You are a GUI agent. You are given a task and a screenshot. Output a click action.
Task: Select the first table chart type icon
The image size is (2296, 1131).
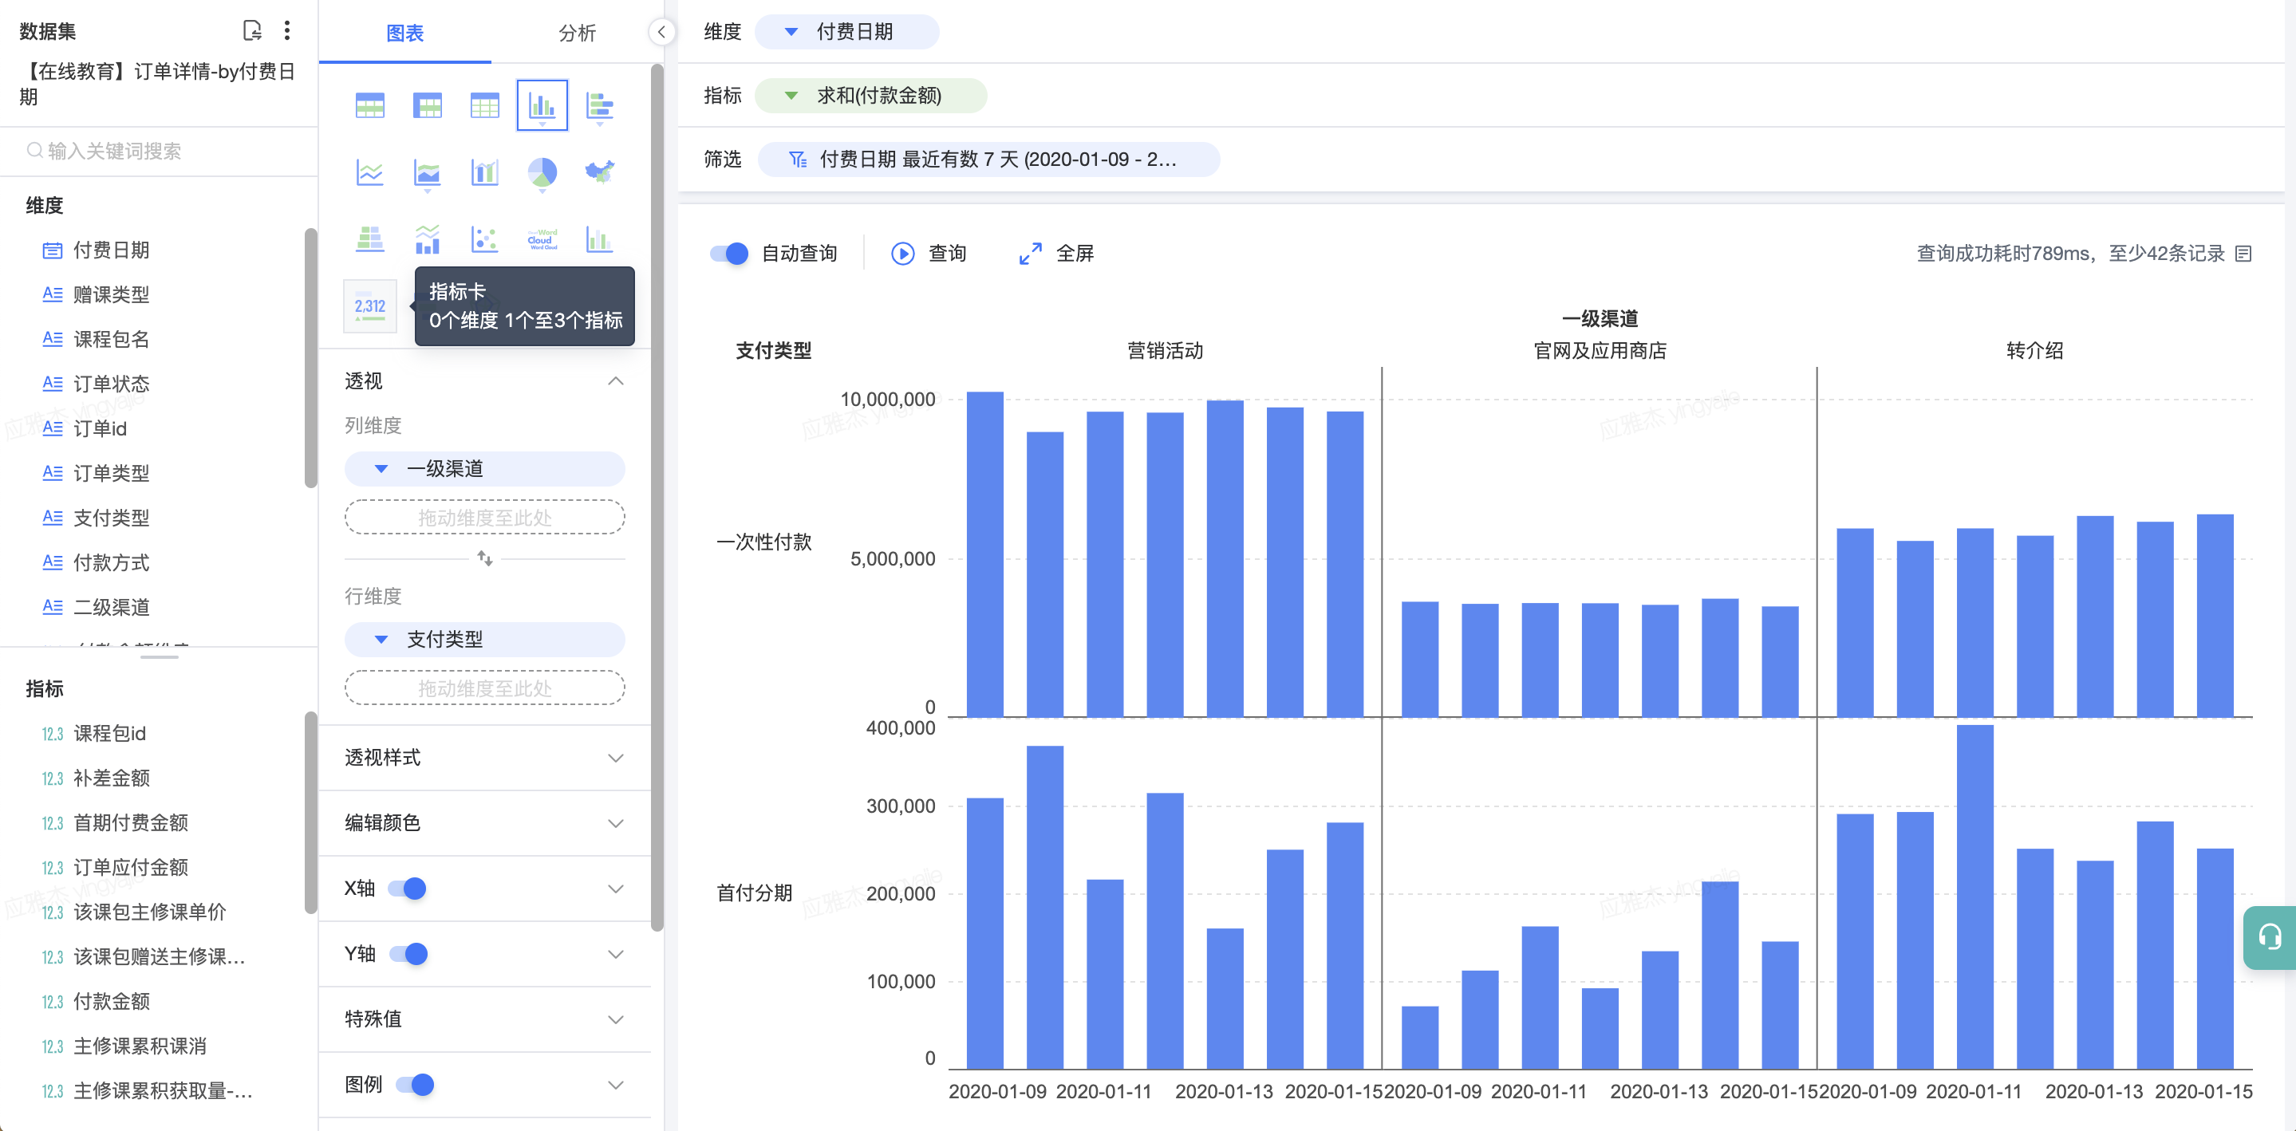[x=370, y=106]
